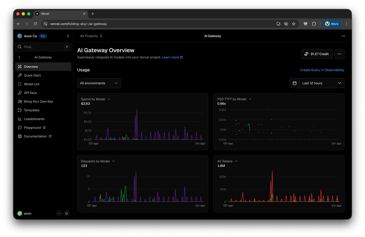
Task: Click the calendar icon beside Last 12 hours
Action: coord(294,83)
